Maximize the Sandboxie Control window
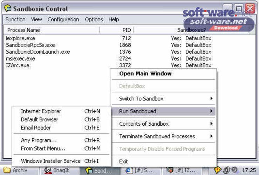The width and height of the screenshot is (259, 175). 239,8
